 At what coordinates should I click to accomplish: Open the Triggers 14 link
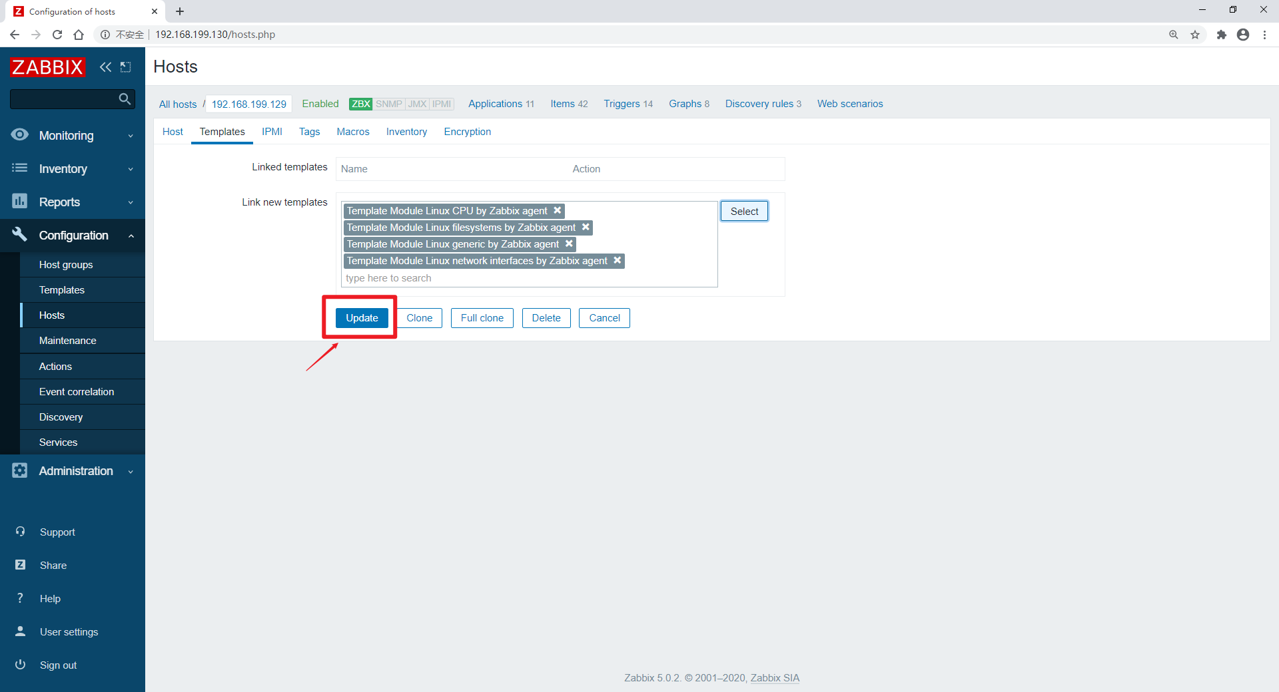628,104
